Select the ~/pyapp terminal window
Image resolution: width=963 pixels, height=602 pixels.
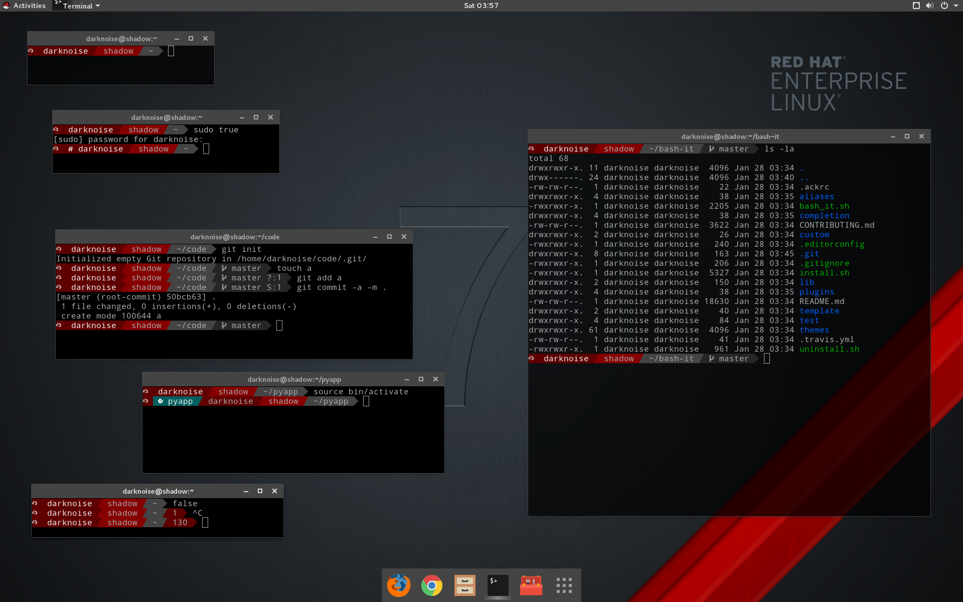293,379
